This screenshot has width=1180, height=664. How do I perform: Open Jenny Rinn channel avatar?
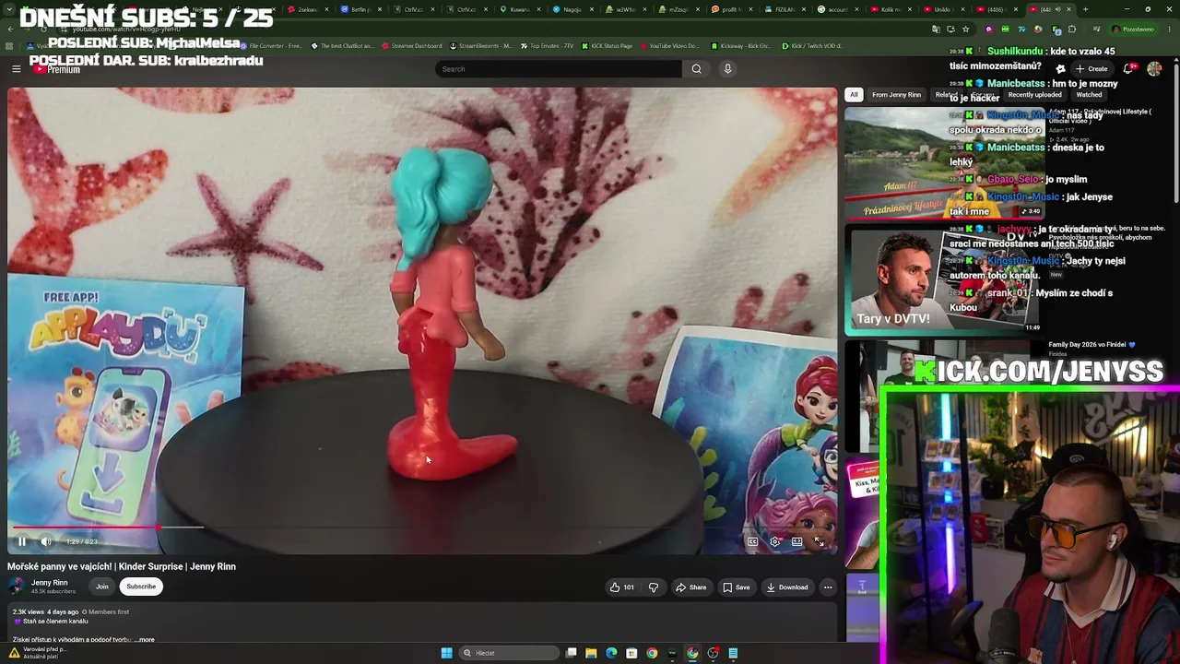tap(17, 586)
